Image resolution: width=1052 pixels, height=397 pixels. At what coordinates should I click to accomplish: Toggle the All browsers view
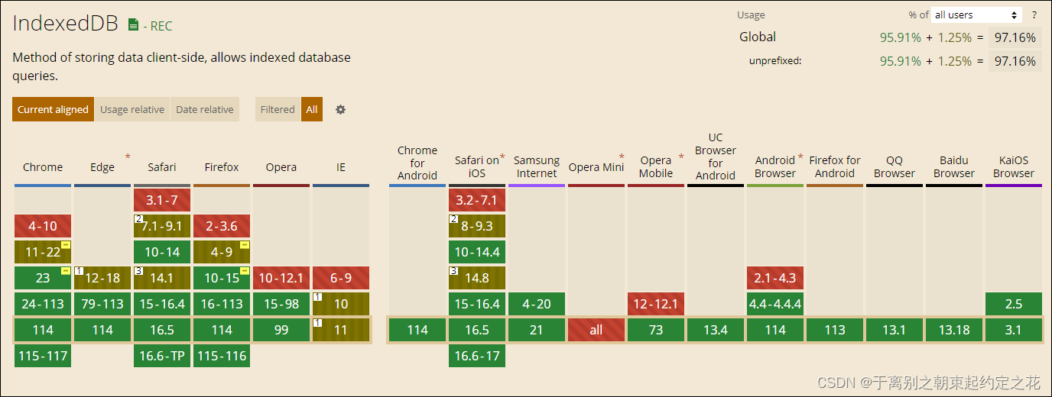pyautogui.click(x=312, y=109)
